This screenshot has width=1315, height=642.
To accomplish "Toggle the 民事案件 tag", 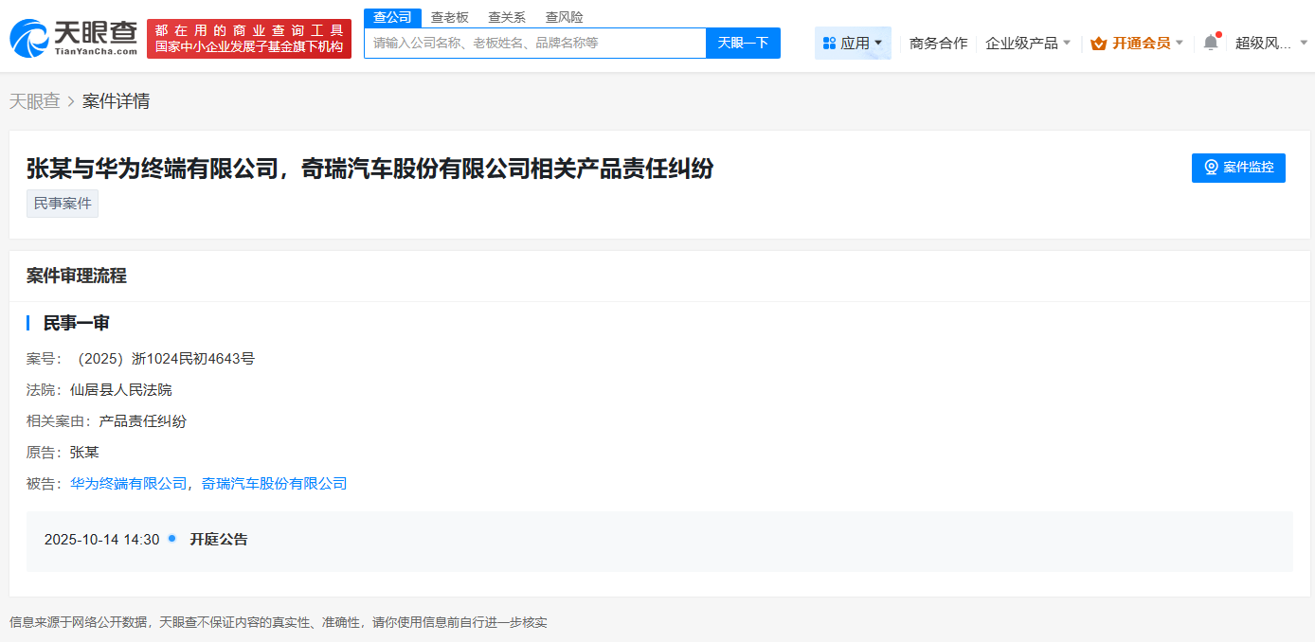I will (62, 203).
